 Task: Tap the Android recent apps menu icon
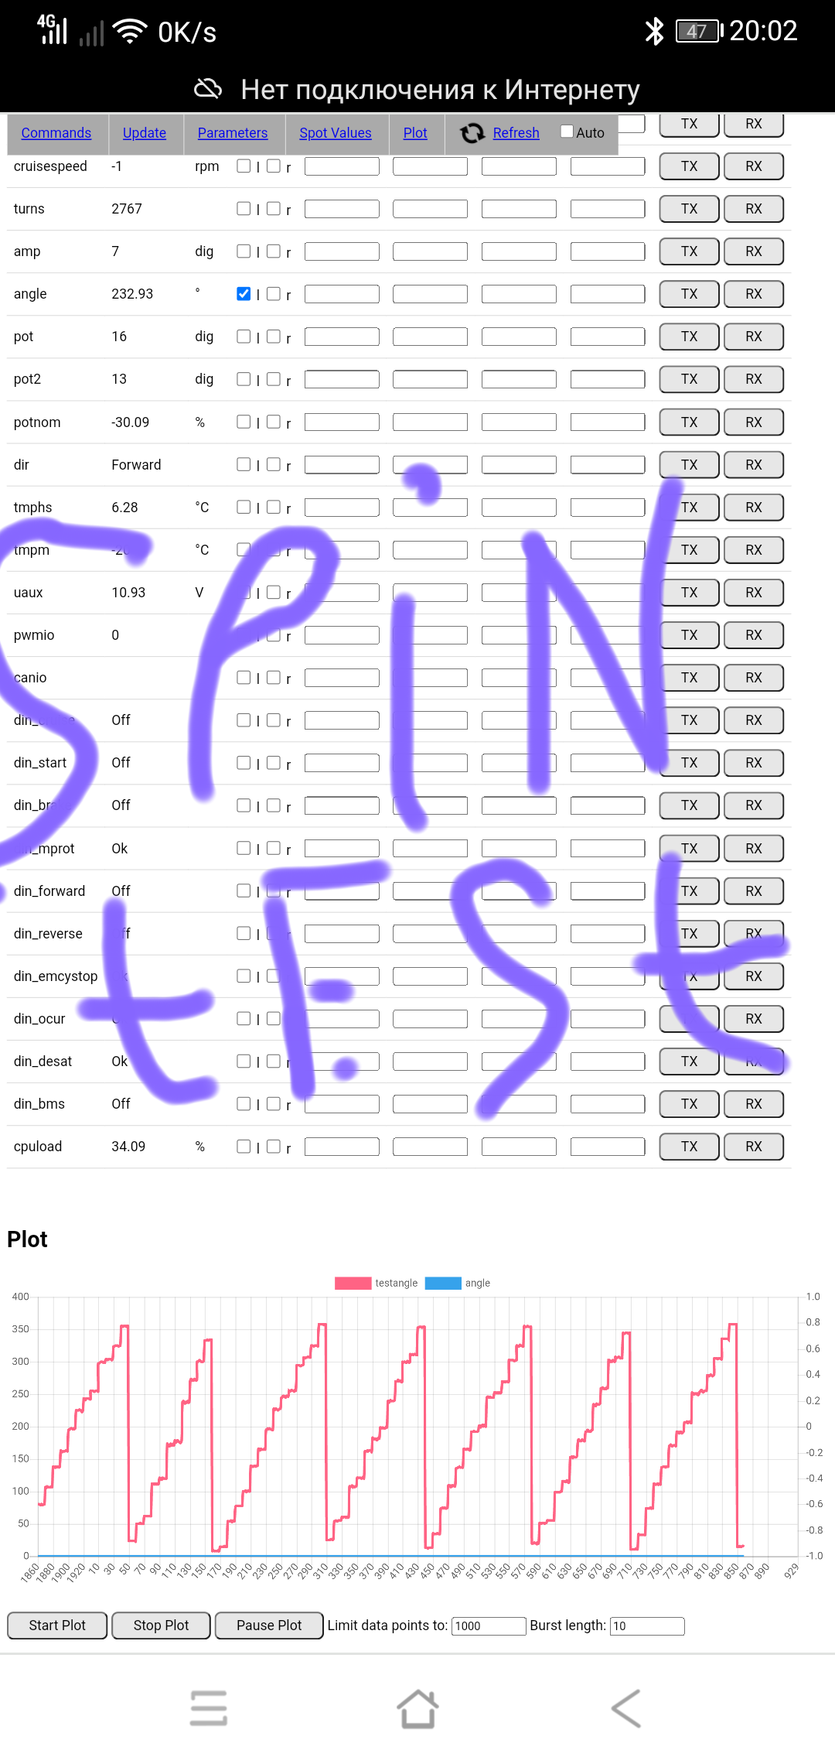[x=209, y=1708]
